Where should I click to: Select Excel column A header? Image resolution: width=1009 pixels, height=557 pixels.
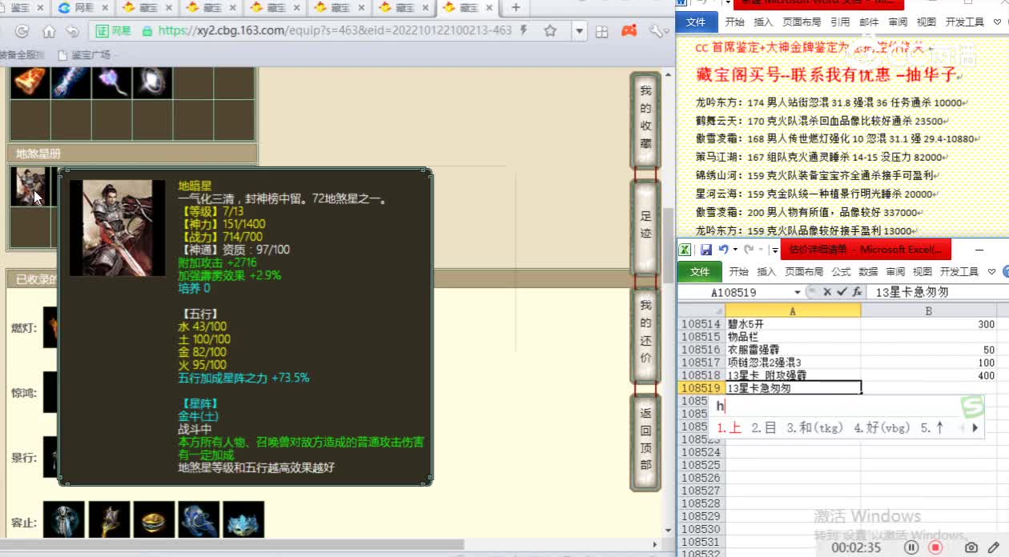pyautogui.click(x=793, y=311)
